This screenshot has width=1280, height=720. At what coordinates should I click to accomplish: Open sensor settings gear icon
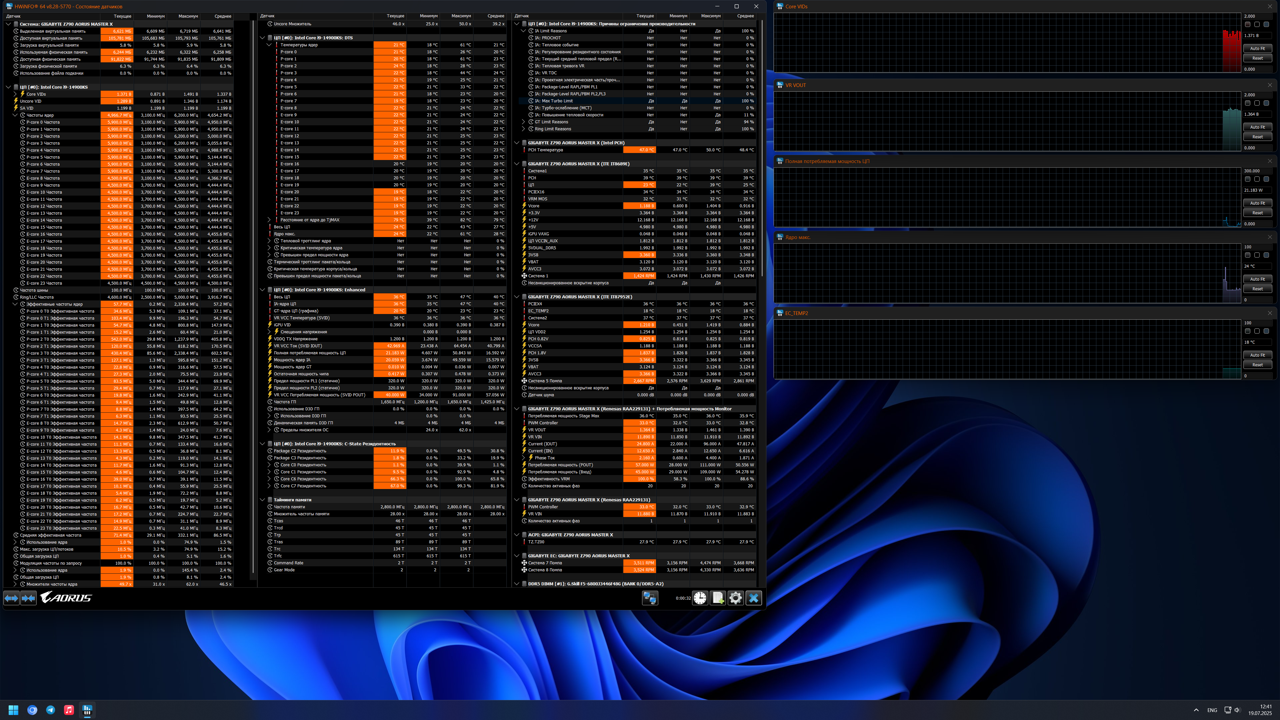click(735, 598)
